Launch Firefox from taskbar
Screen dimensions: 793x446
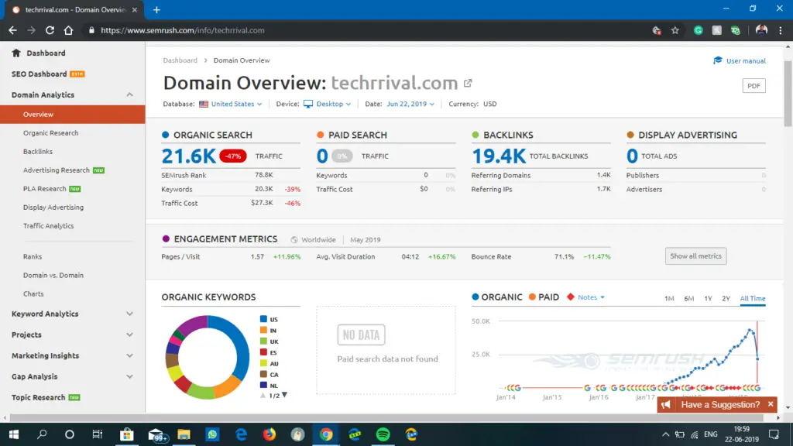269,434
